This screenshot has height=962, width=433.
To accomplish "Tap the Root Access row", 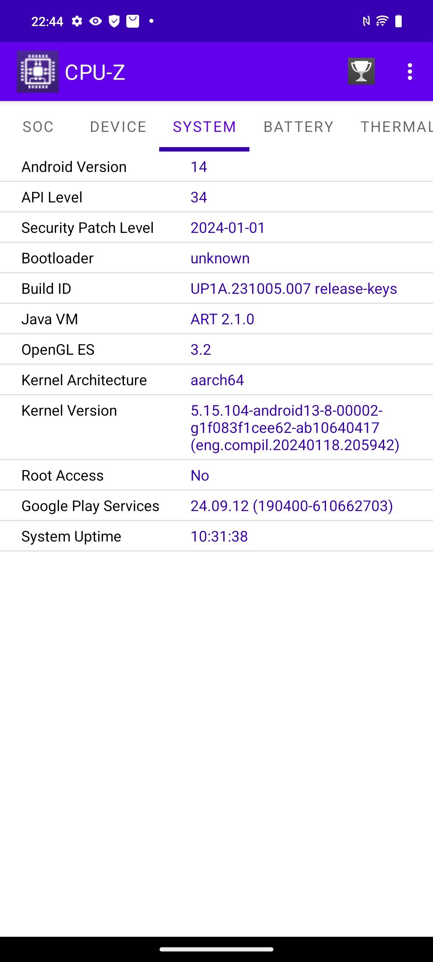I will click(x=216, y=475).
